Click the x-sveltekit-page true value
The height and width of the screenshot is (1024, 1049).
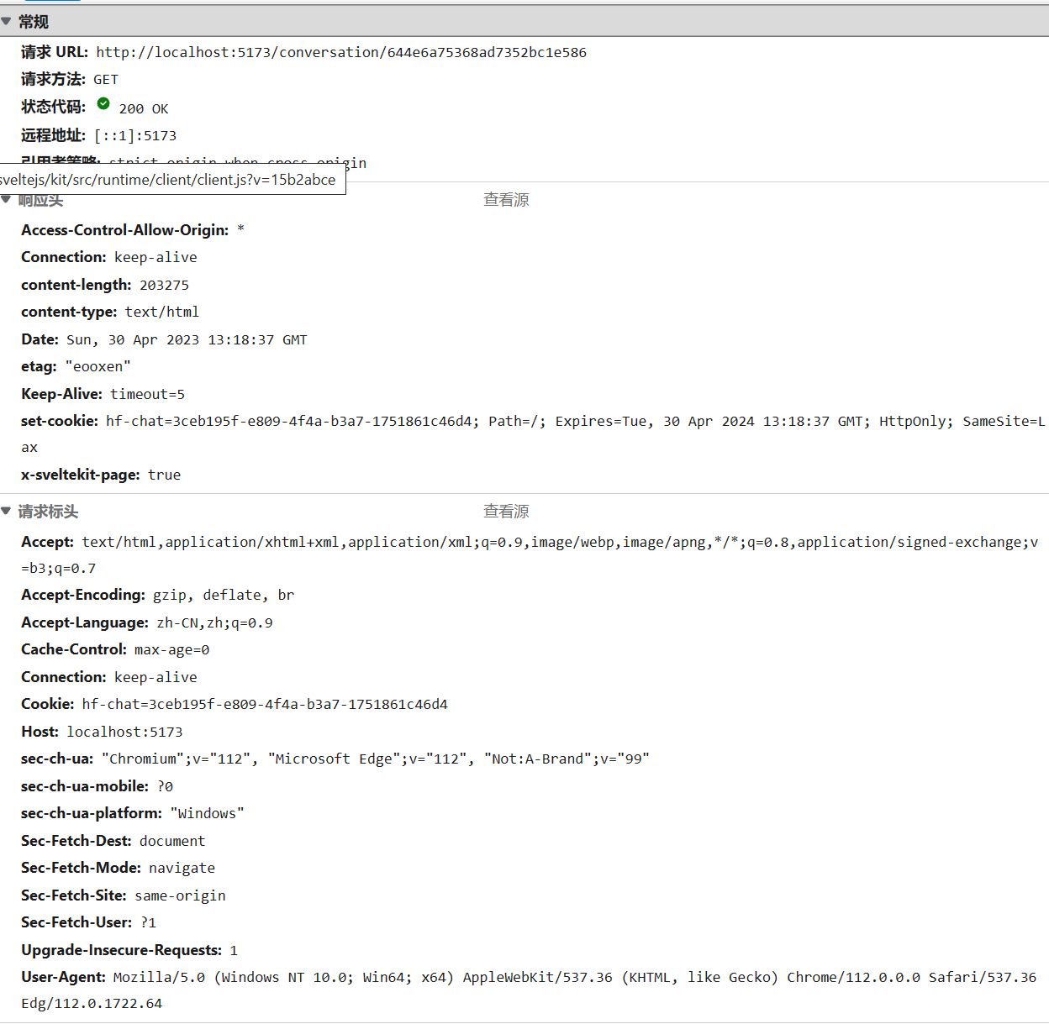(164, 475)
